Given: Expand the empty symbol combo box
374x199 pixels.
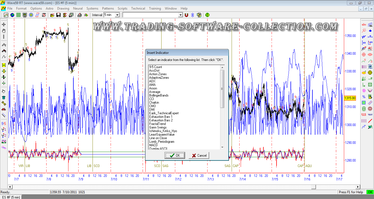Looking at the screenshot, I should [180, 15].
